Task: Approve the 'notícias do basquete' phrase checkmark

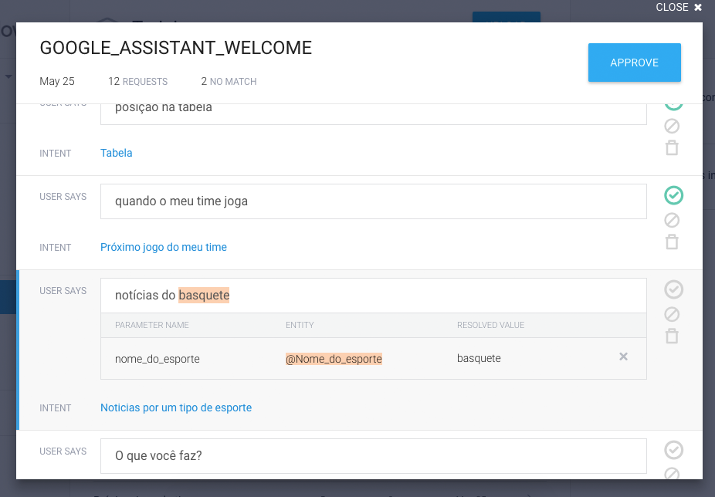Action: click(673, 289)
